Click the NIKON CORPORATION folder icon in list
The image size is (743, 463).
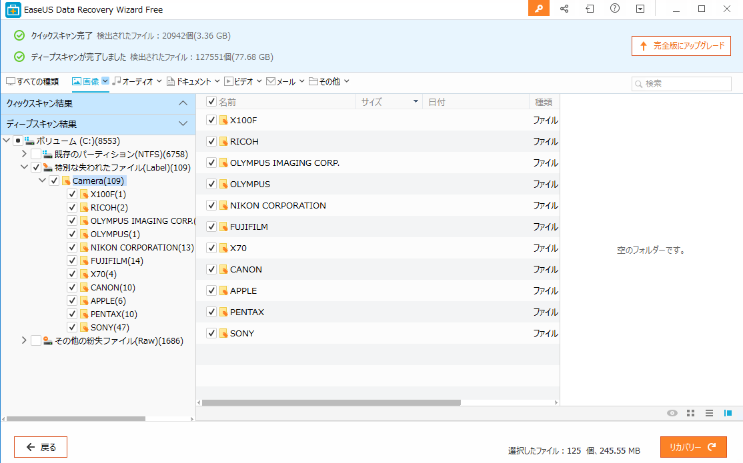[x=223, y=205]
